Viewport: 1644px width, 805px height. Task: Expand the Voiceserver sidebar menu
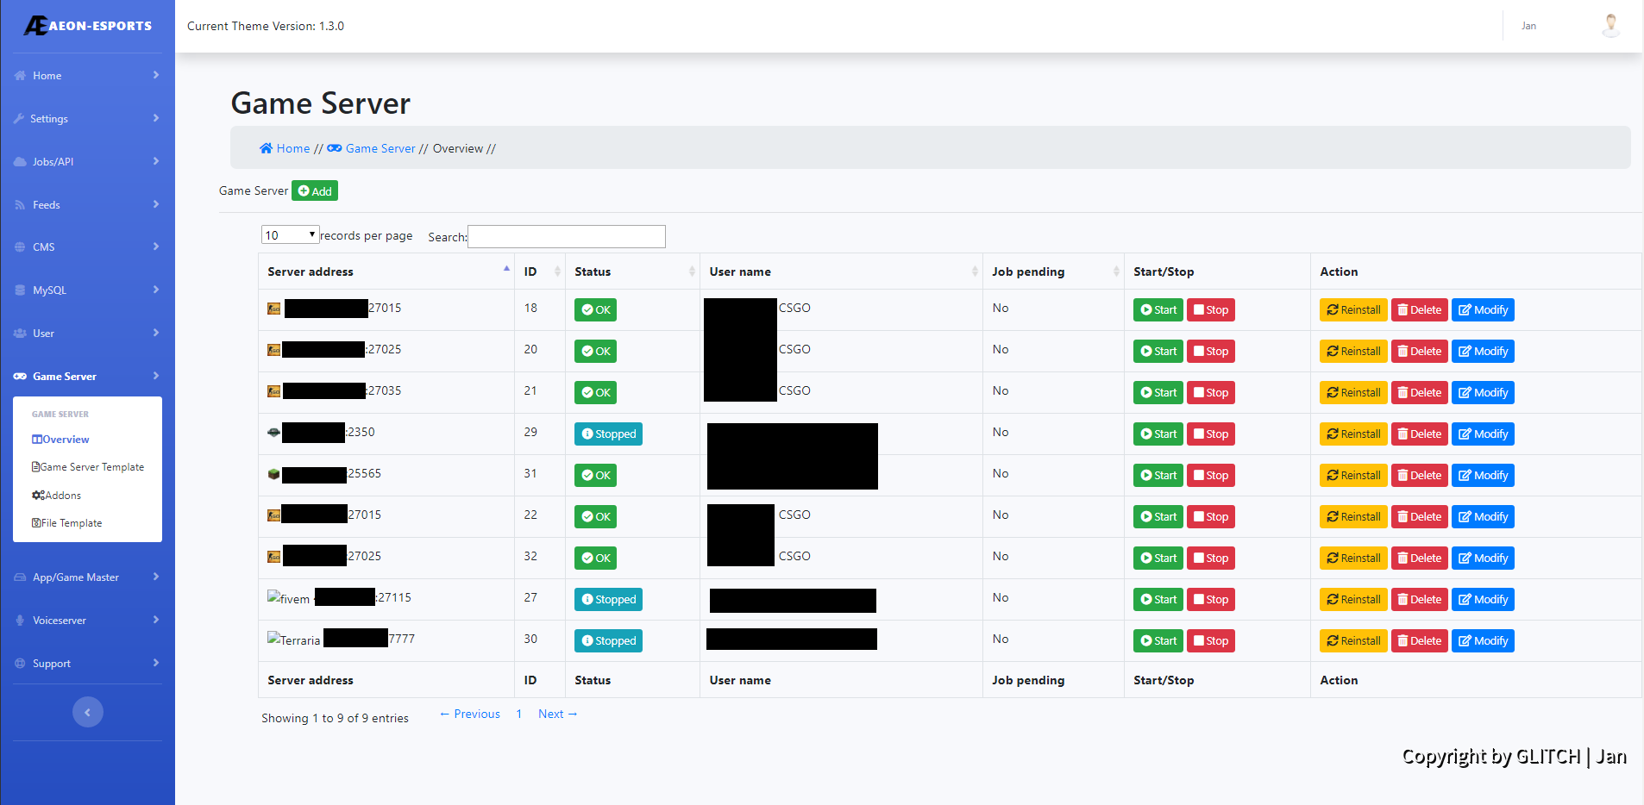[87, 621]
